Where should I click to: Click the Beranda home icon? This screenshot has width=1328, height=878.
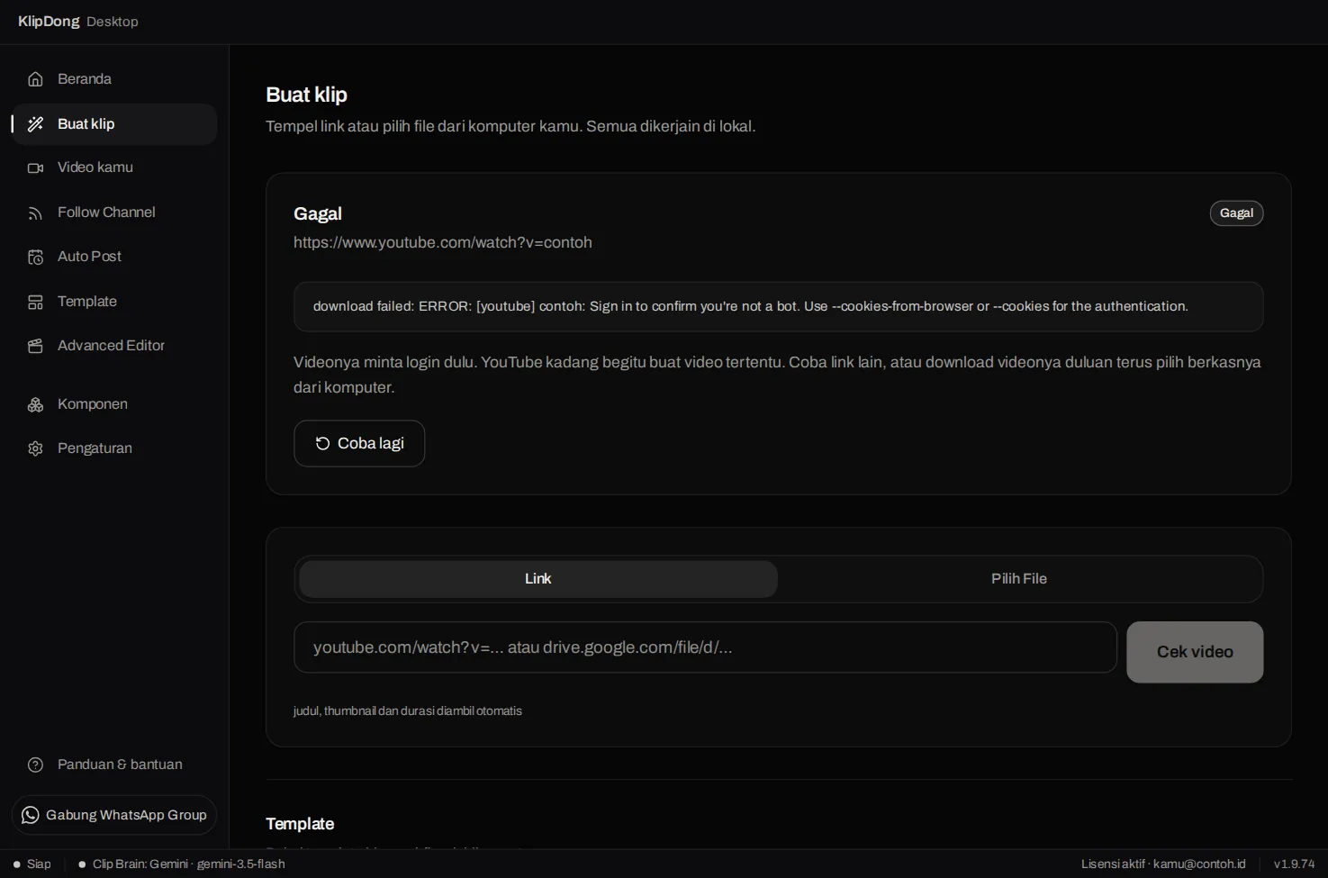[x=35, y=79]
